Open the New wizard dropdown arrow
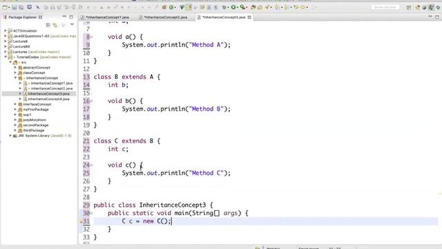This screenshot has width=442, height=249. 9,8
